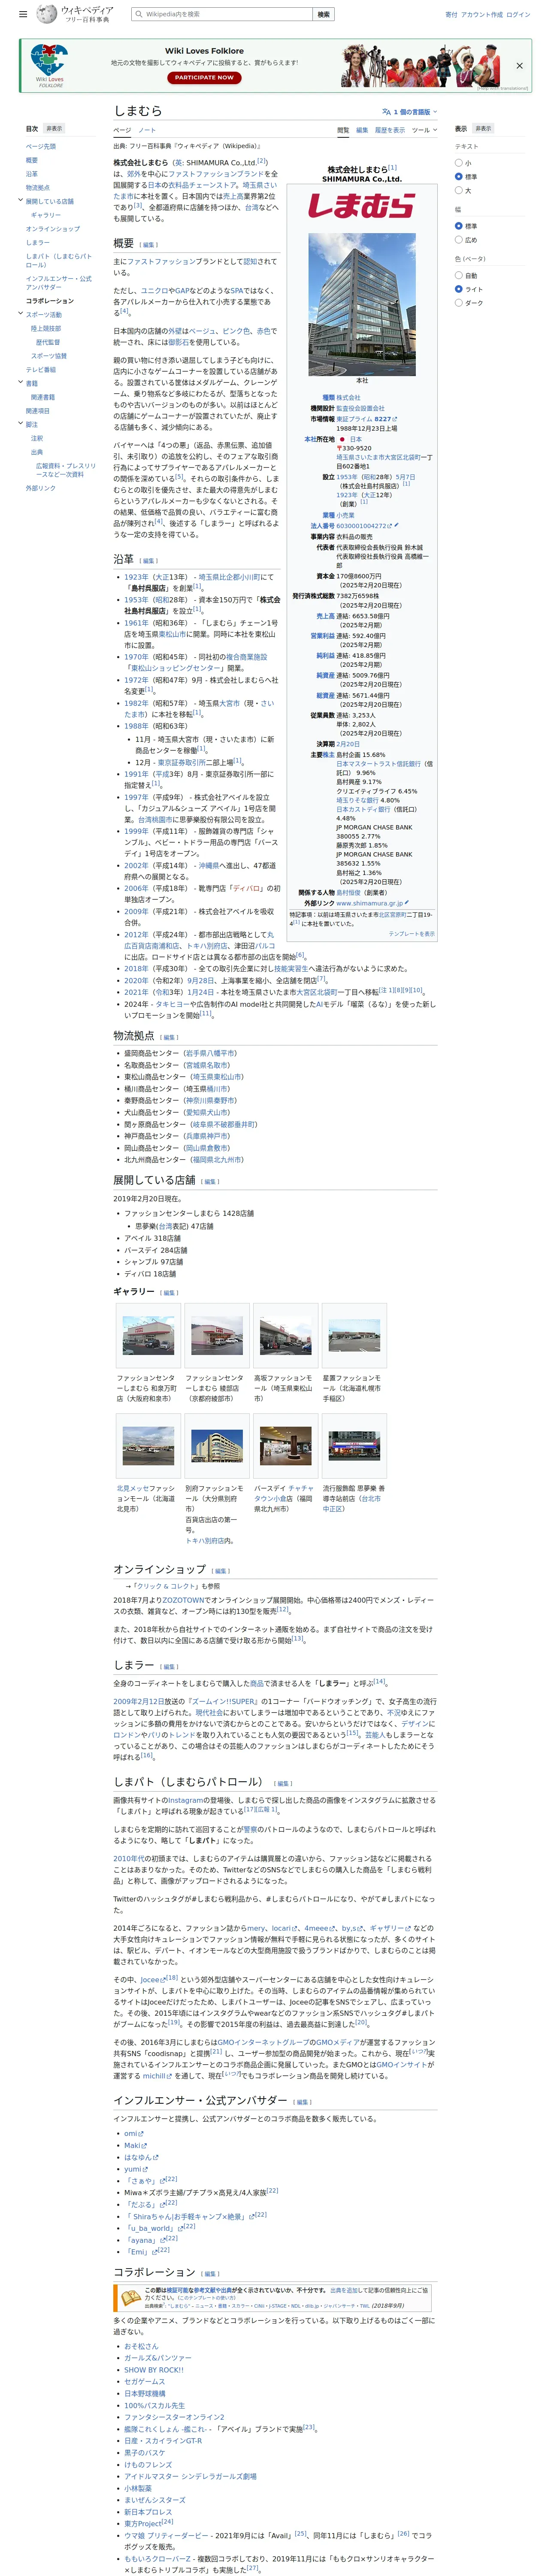Open the SHOW BY ROCK!! link

[x=154, y=2370]
